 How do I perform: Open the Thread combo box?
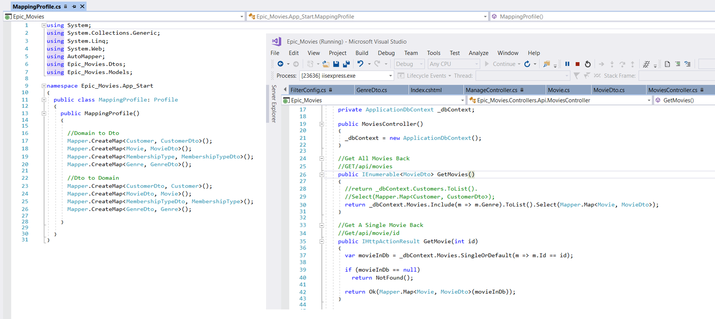pos(523,76)
